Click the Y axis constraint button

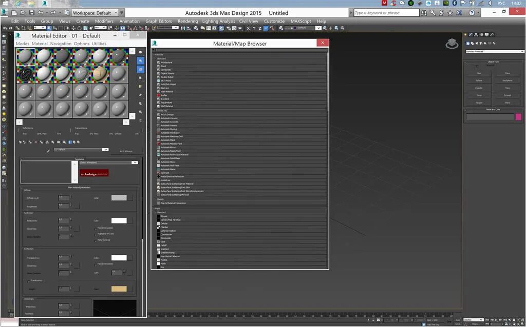click(x=254, y=29)
